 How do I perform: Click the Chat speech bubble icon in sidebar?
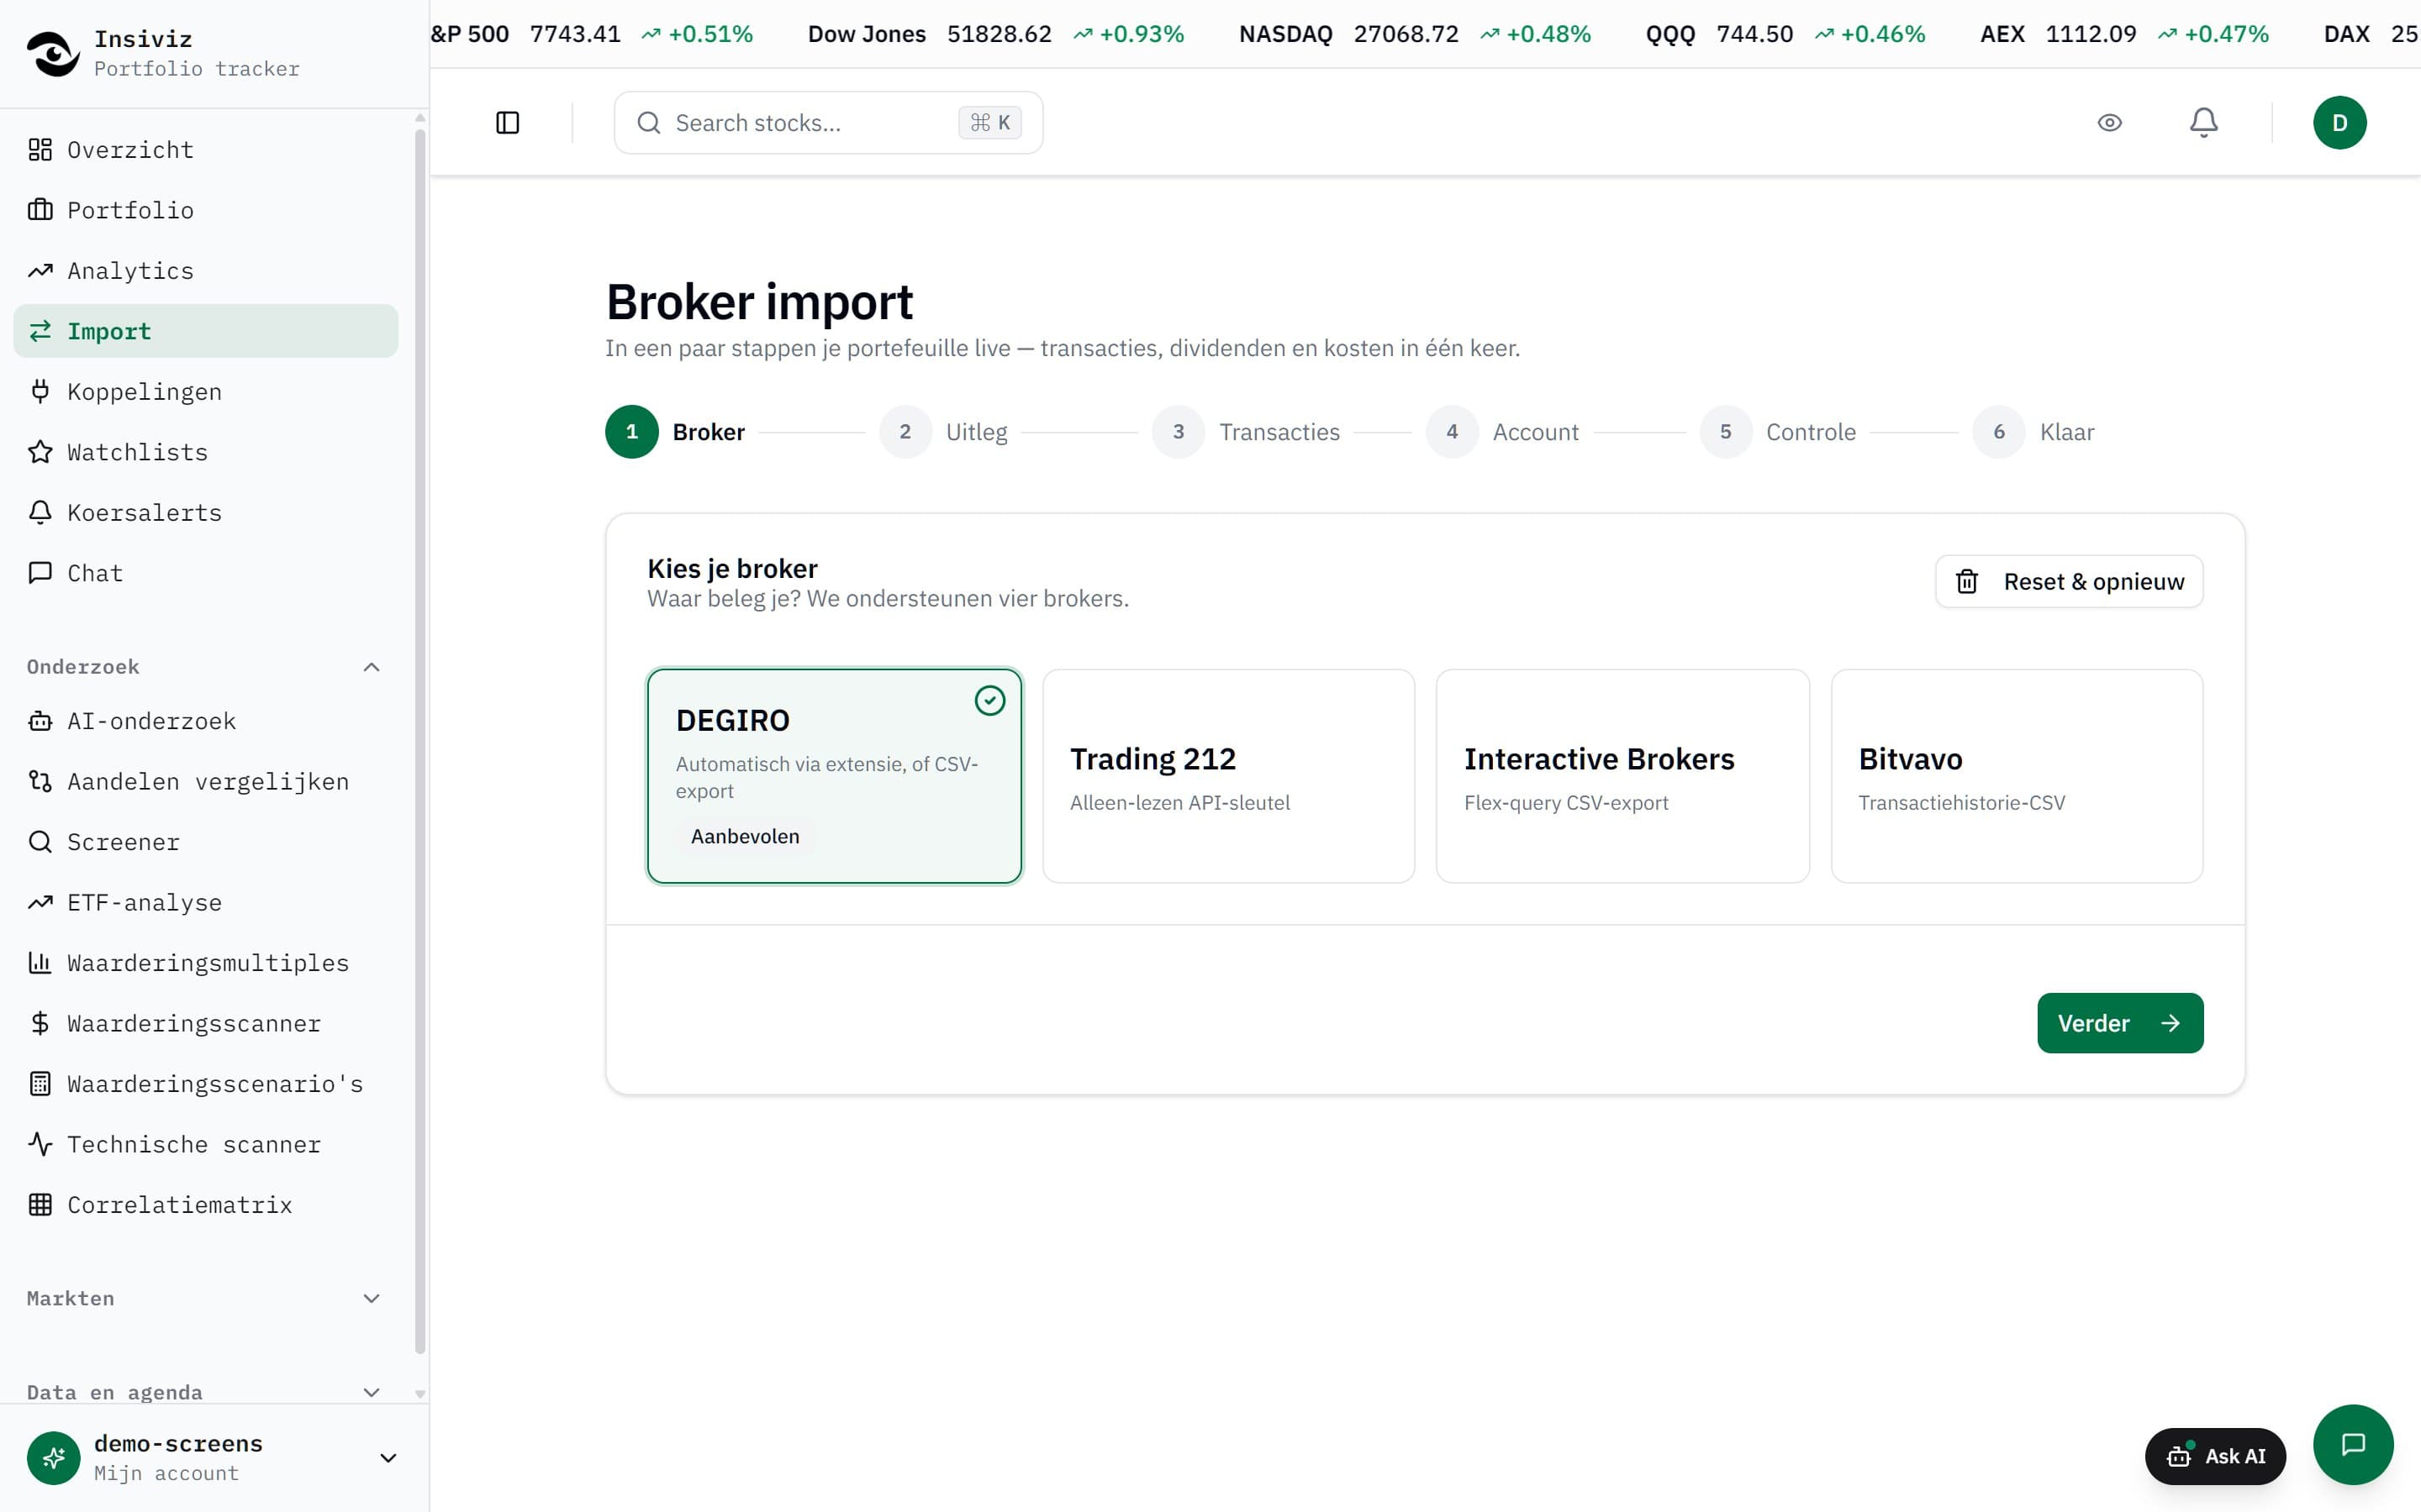coord(40,573)
